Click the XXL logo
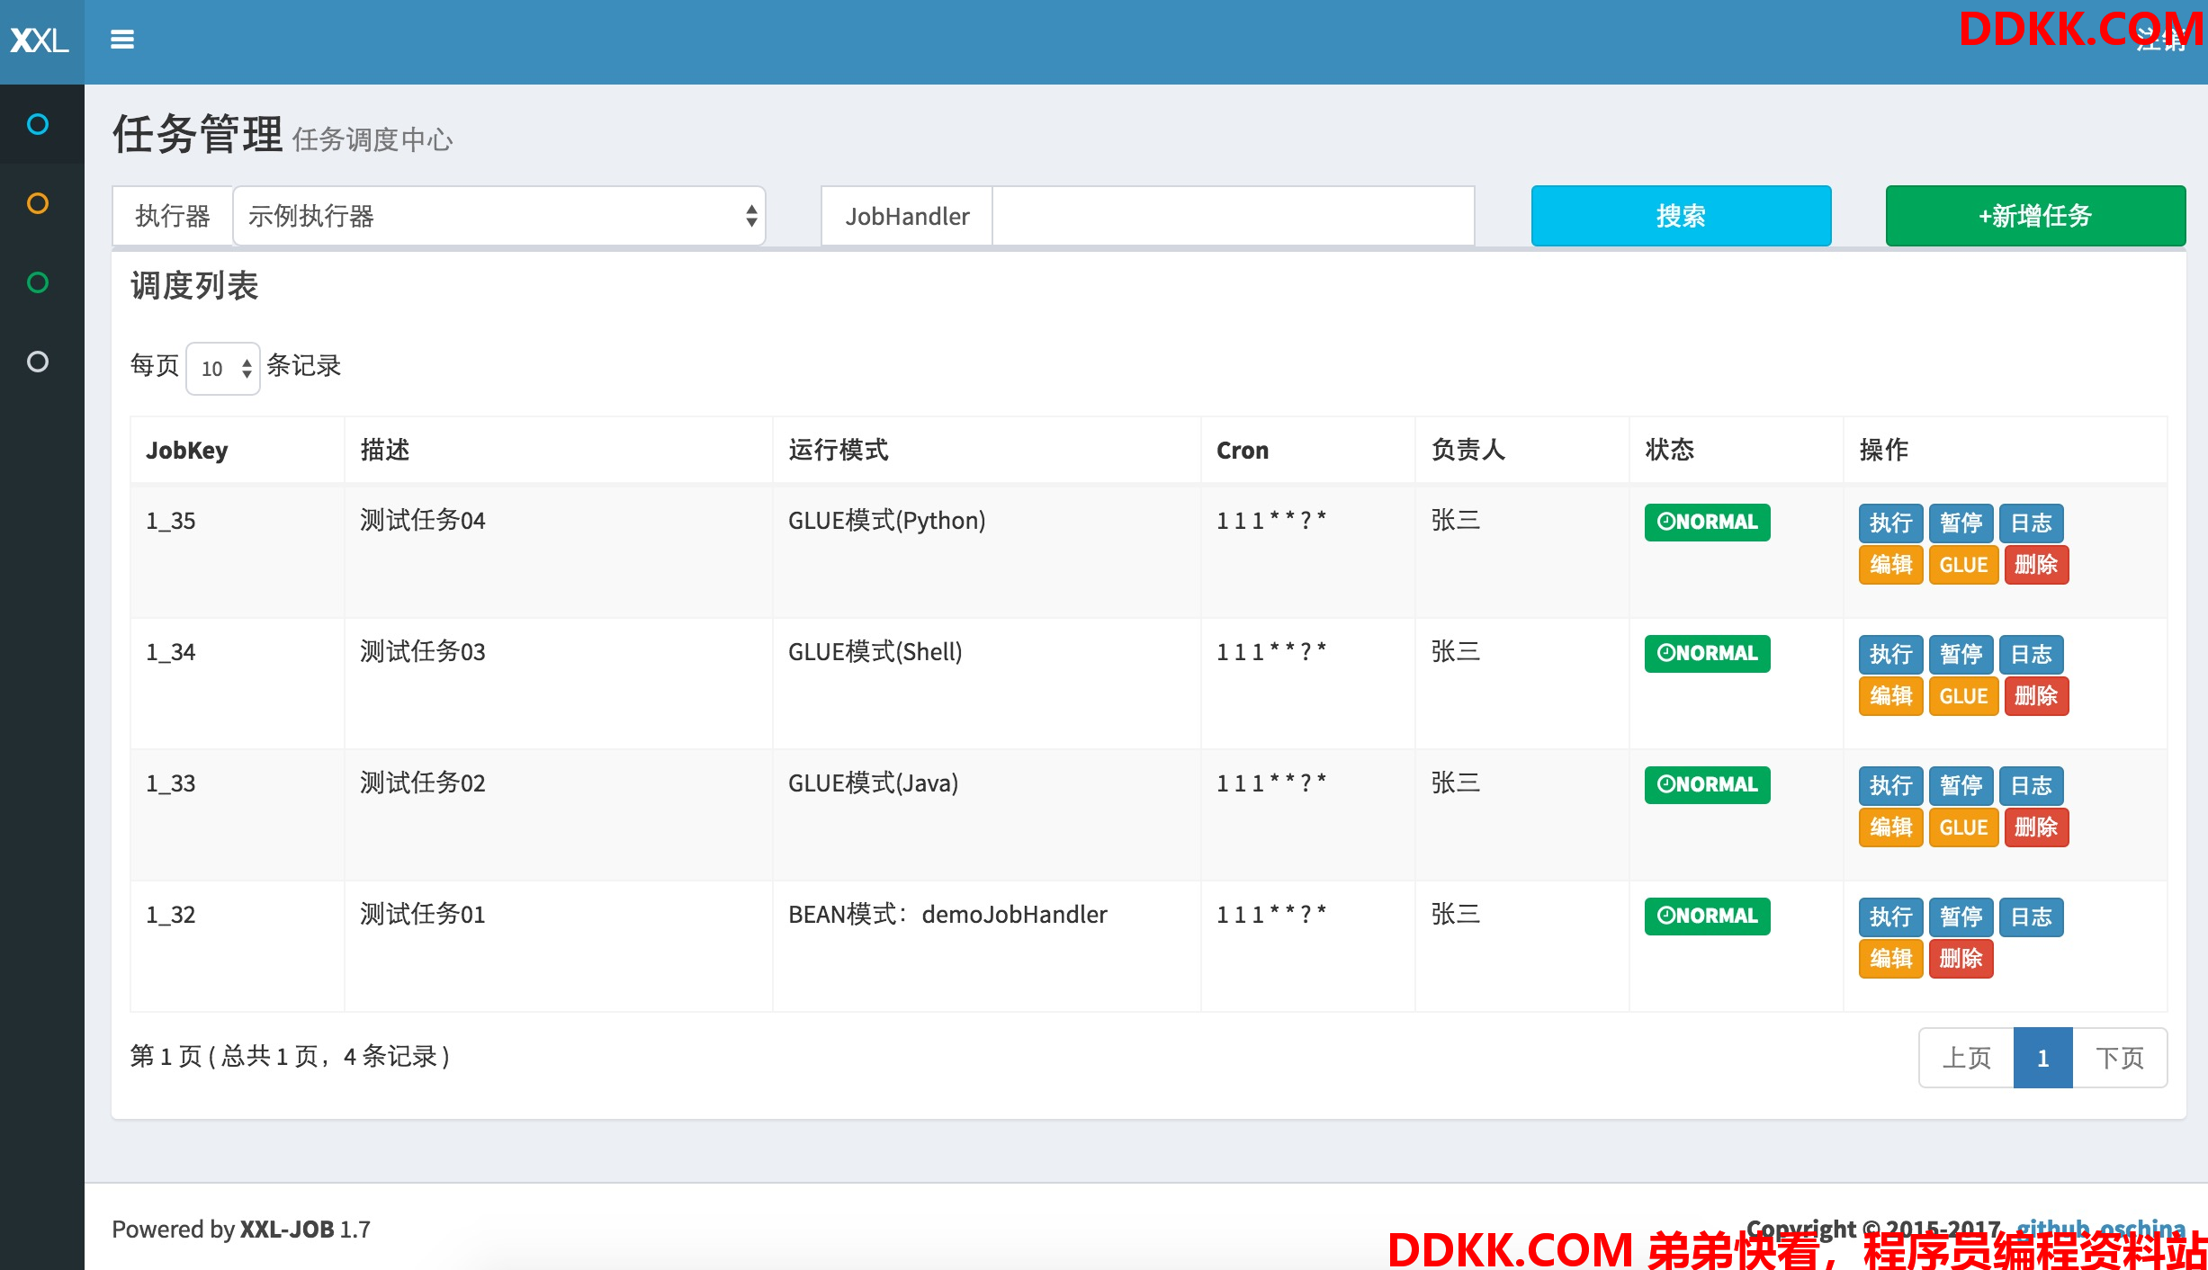 (x=40, y=40)
